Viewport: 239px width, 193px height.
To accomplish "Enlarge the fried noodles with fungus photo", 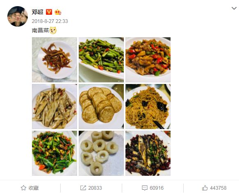I will (148, 107).
